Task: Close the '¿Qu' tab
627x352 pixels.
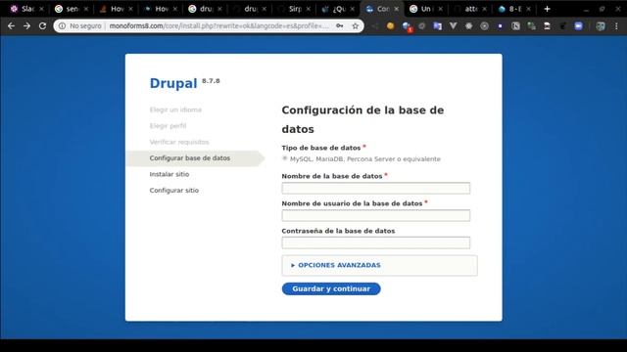Action: (353, 9)
